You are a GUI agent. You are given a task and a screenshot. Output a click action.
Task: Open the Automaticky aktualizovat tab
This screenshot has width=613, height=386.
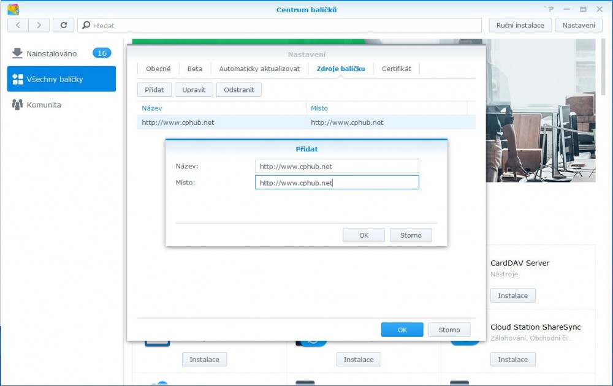(x=259, y=69)
